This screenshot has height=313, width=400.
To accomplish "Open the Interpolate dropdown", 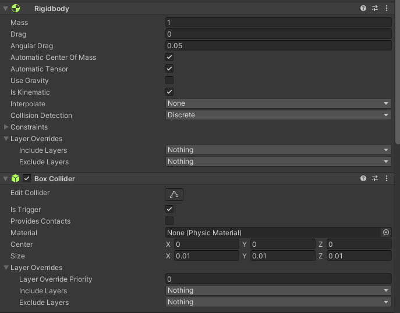I will [278, 104].
